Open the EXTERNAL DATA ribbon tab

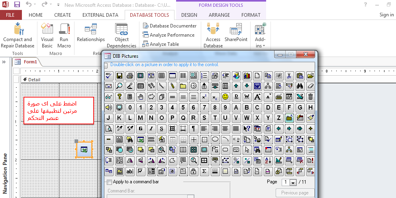pos(100,15)
